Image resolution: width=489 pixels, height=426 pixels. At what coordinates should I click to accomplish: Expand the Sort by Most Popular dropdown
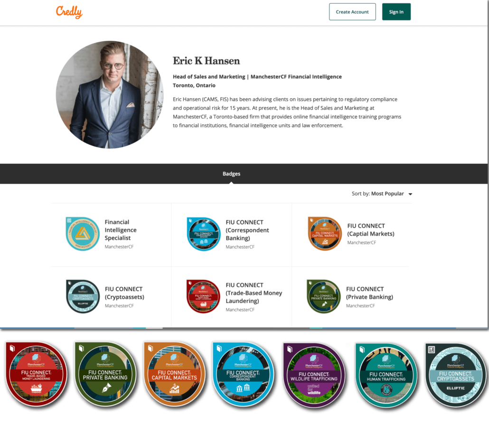click(x=382, y=194)
